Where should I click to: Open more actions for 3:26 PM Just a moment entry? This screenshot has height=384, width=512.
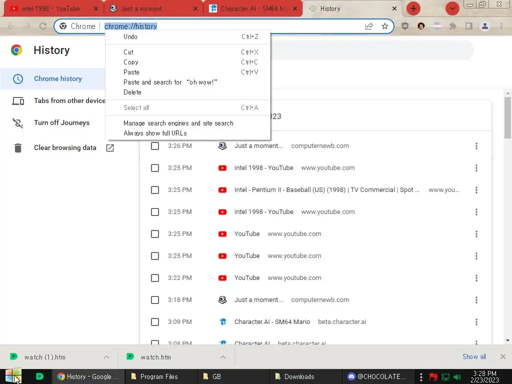click(476, 146)
